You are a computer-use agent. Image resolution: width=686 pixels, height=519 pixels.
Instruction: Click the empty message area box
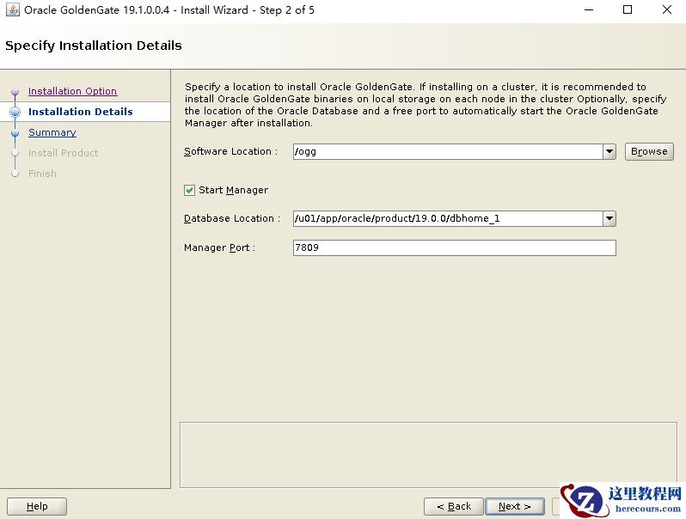click(x=428, y=455)
